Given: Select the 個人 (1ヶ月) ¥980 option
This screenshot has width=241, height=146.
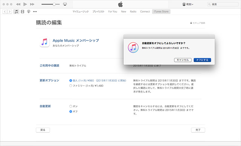Looking at the screenshot, I should pyautogui.click(x=71, y=80).
